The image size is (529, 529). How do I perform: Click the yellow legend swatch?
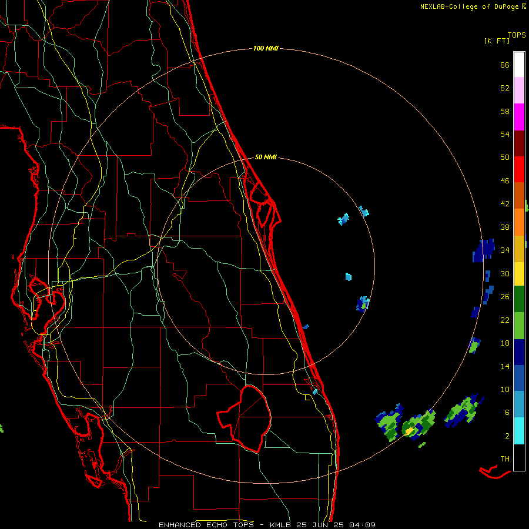(x=519, y=273)
